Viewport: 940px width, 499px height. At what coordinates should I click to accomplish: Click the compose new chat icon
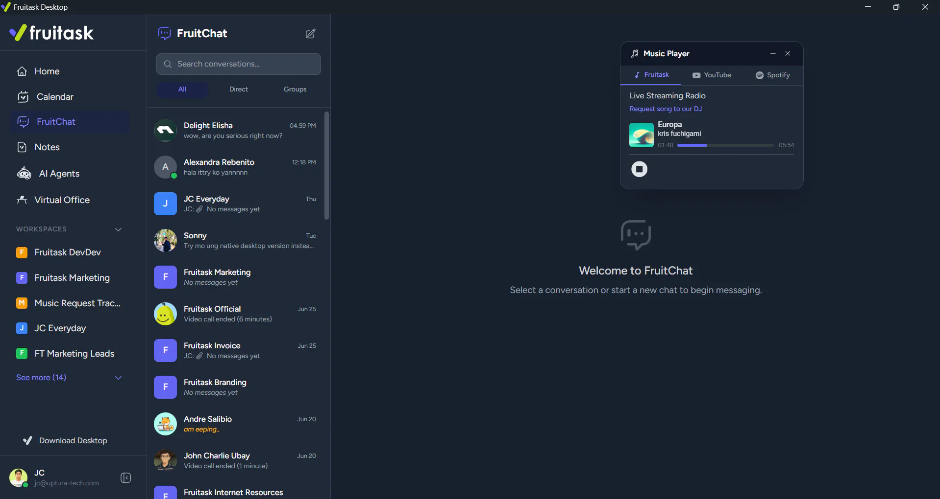311,34
